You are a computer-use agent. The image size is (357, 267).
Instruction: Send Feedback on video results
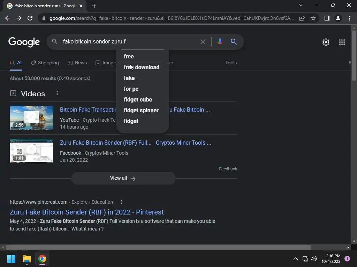(228, 169)
